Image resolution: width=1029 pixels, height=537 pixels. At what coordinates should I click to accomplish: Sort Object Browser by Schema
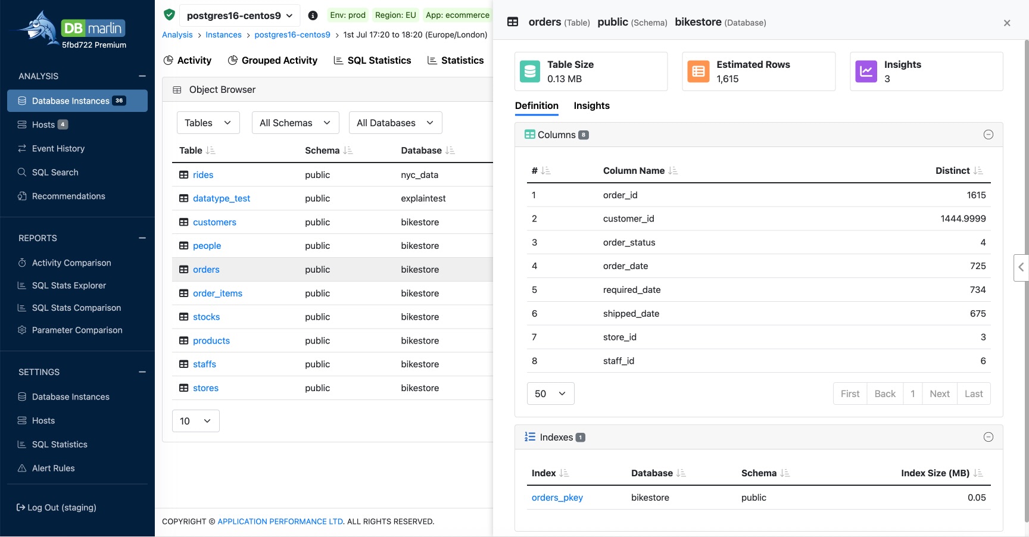click(348, 151)
